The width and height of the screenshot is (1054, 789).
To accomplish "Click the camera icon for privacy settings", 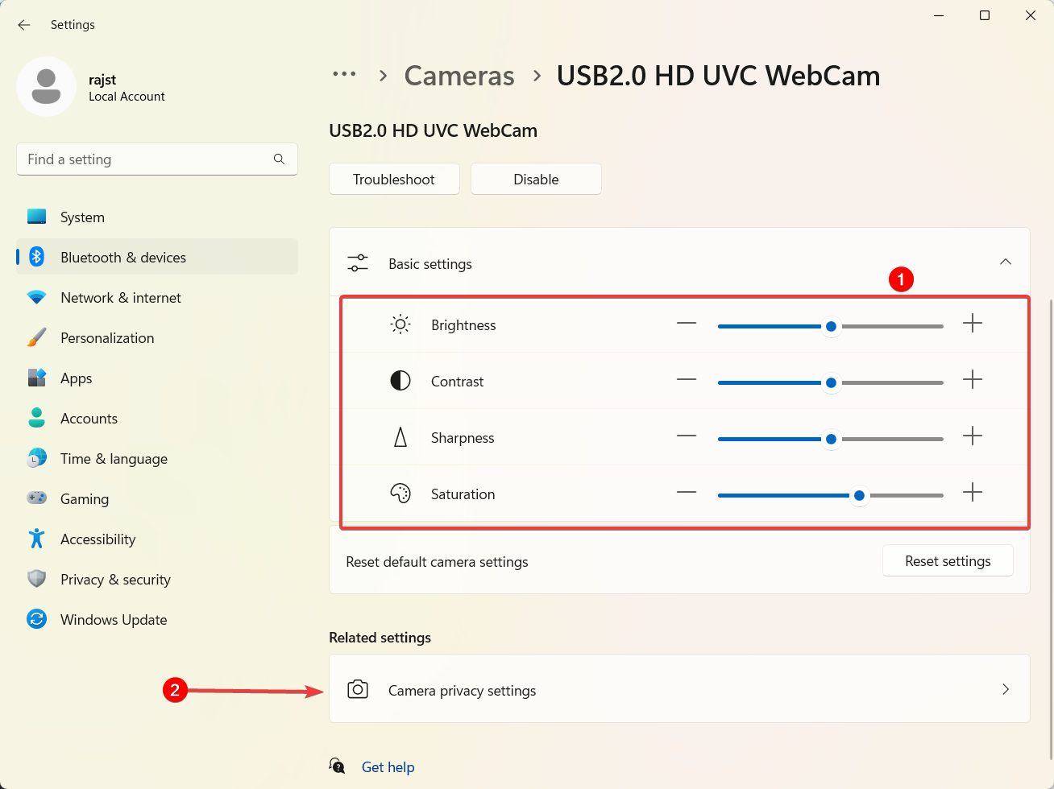I will pyautogui.click(x=358, y=690).
